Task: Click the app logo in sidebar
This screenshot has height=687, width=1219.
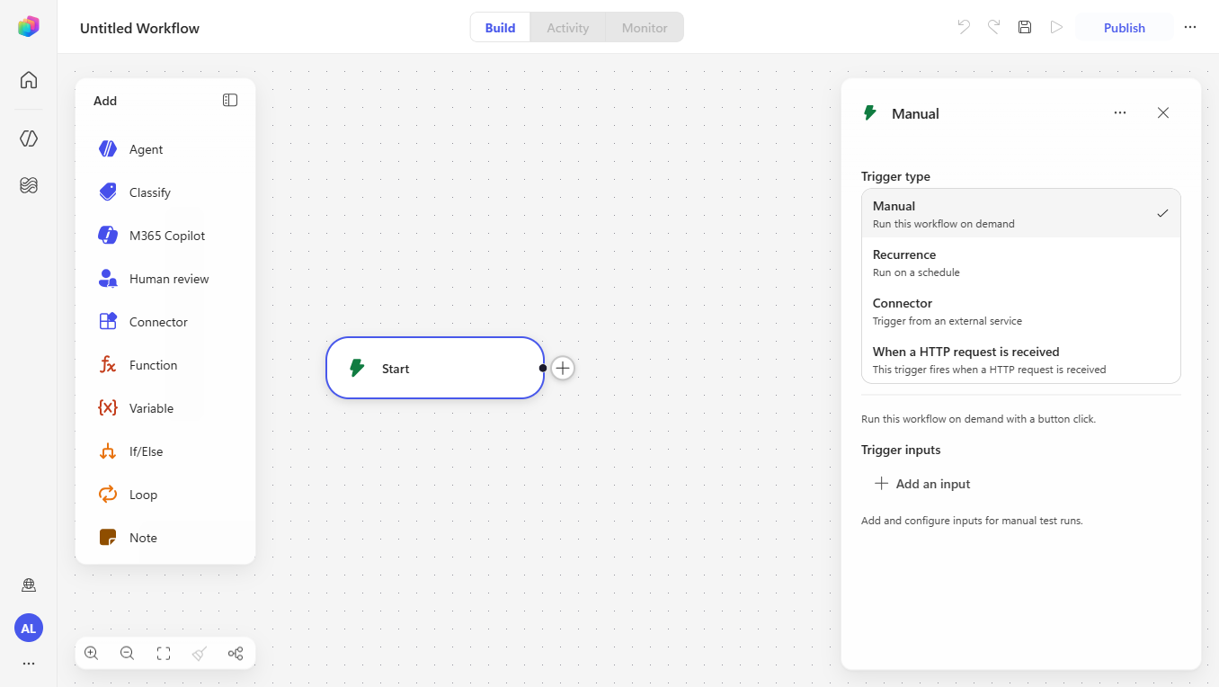Action: tap(29, 26)
